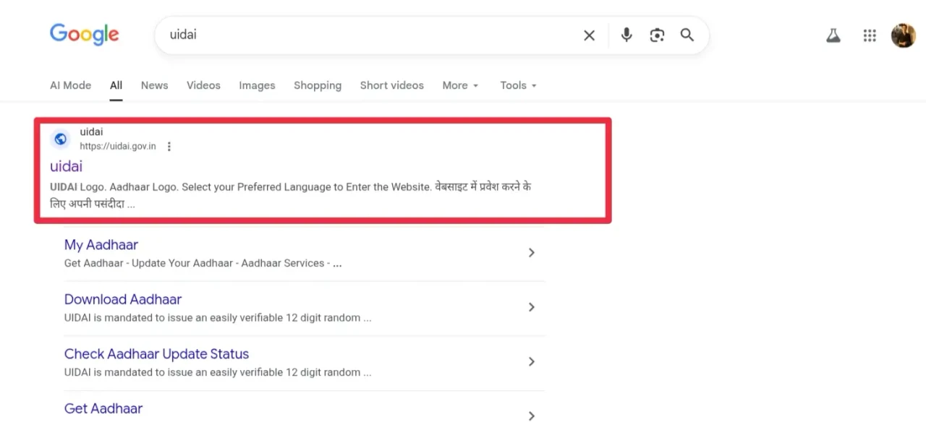
Task: Switch to the Shopping tab
Action: [318, 85]
